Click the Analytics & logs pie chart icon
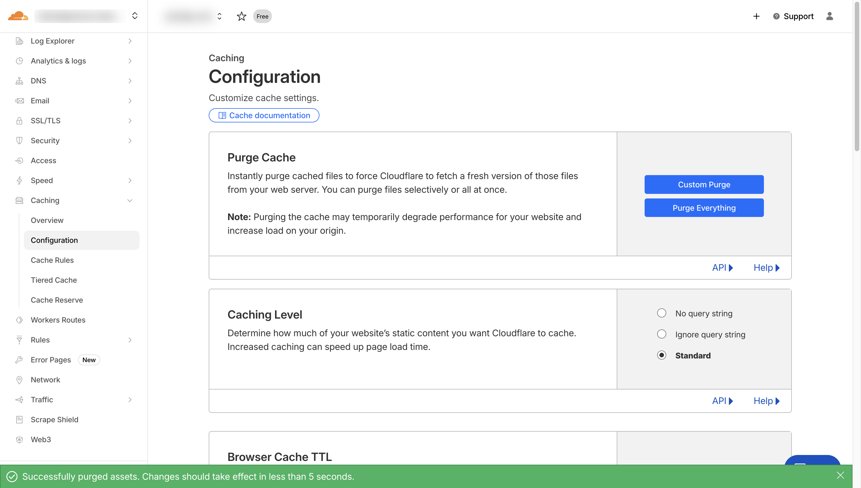861x488 pixels. pyautogui.click(x=19, y=61)
